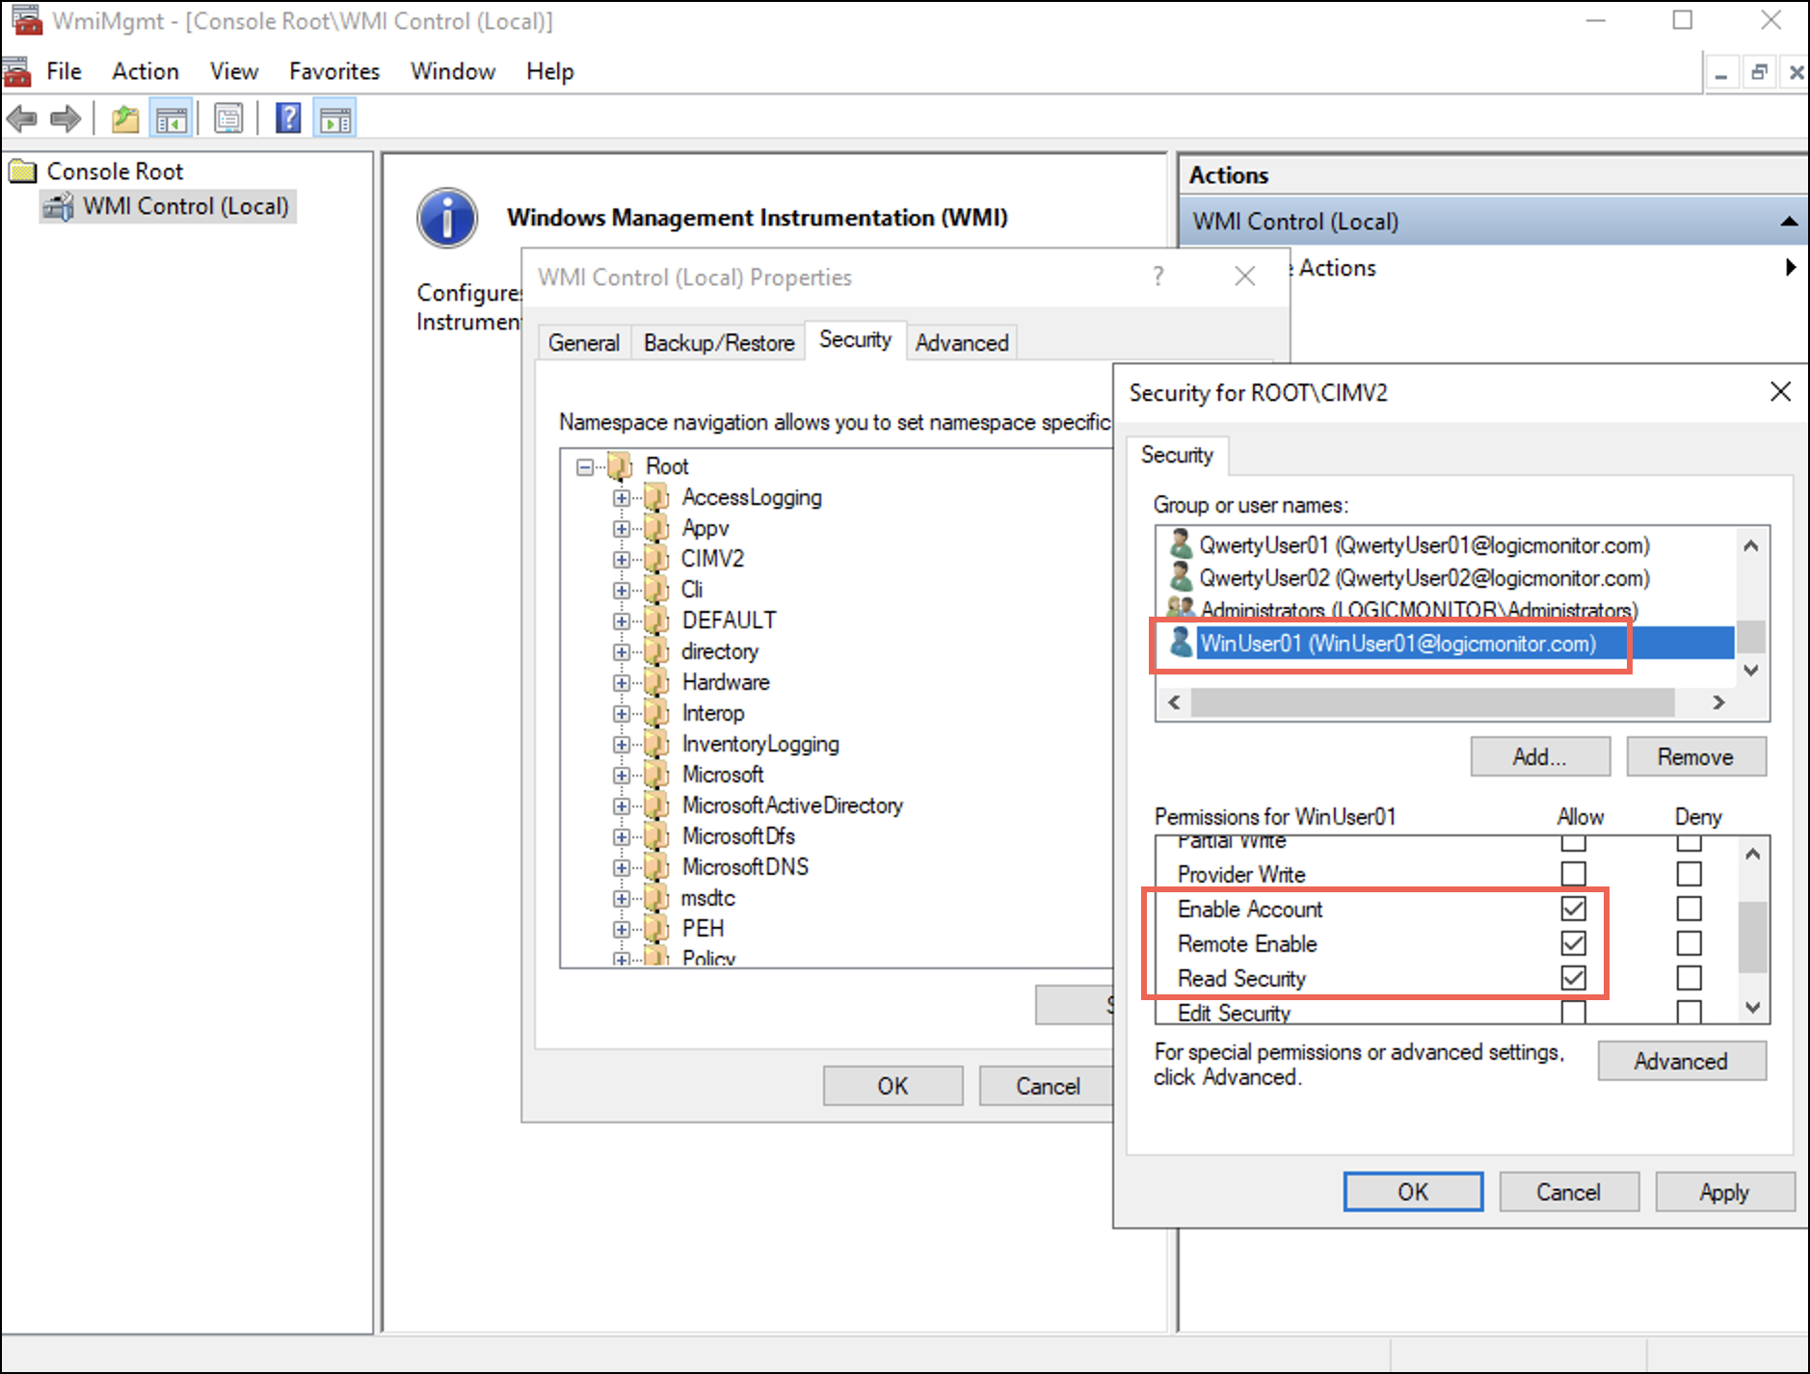The width and height of the screenshot is (1810, 1374).
Task: Click Apply in the Security dialog
Action: point(1724,1193)
